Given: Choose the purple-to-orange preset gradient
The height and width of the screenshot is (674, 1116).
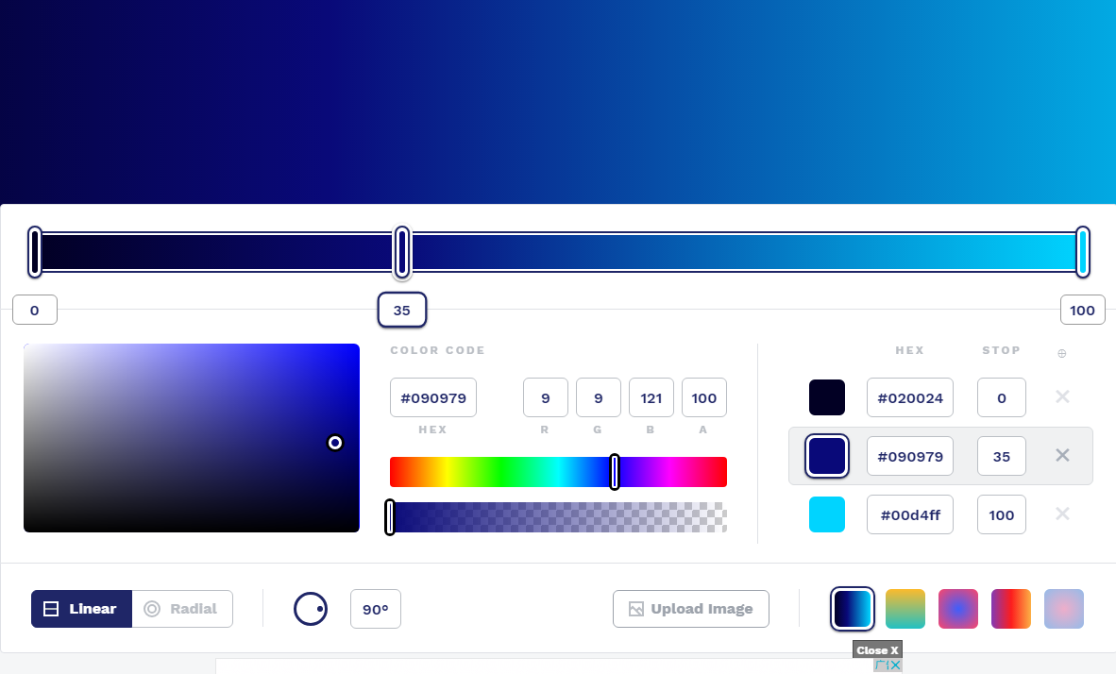Looking at the screenshot, I should pos(1010,609).
